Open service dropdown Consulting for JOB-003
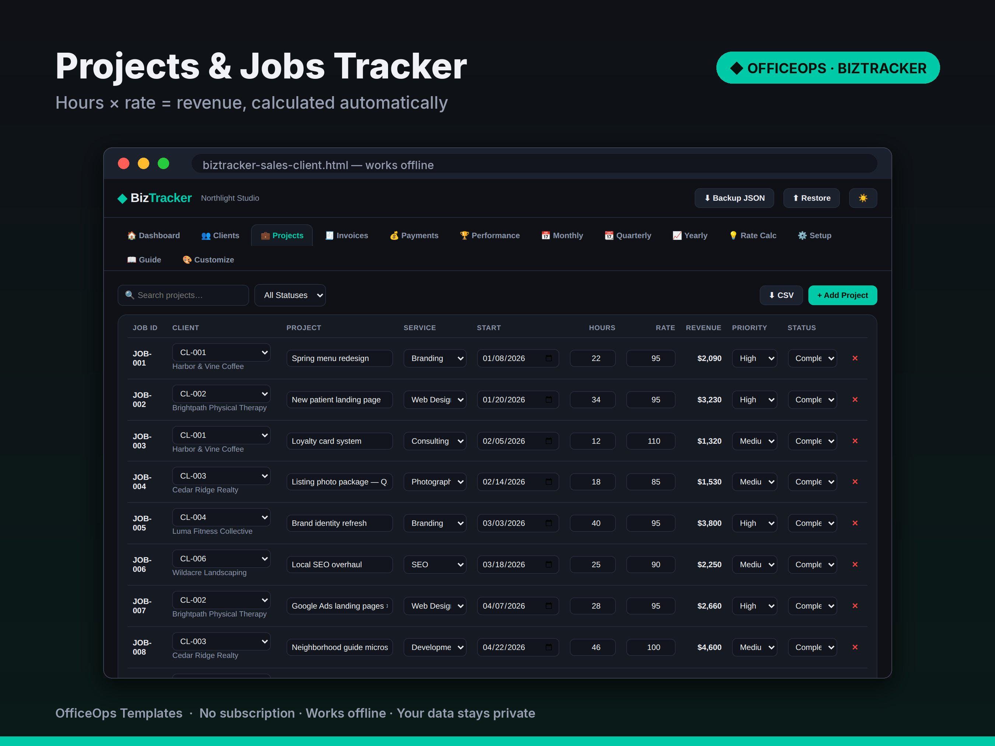This screenshot has width=995, height=746. 435,441
